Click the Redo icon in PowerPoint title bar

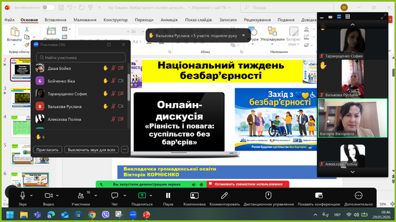tap(81, 7)
